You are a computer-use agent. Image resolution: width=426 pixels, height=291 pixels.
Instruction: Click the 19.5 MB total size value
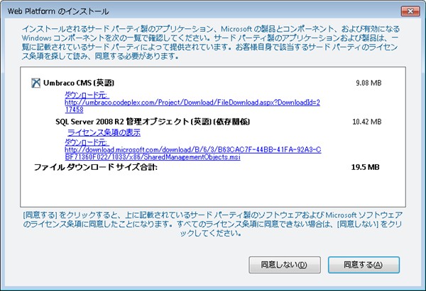click(x=366, y=167)
